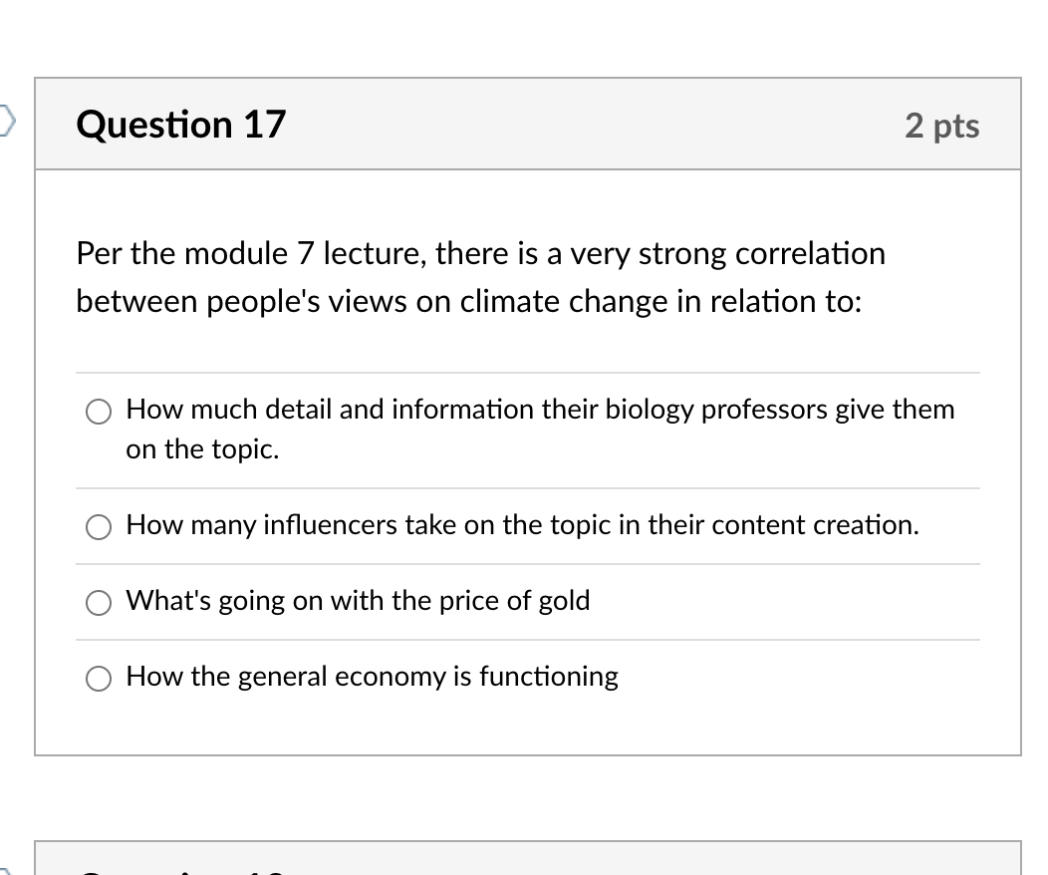The width and height of the screenshot is (1048, 875).
Task: Pick the general economy functioning radio button
Action: [x=99, y=679]
